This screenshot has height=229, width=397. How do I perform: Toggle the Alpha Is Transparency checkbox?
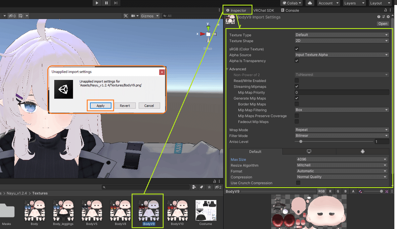pyautogui.click(x=297, y=61)
